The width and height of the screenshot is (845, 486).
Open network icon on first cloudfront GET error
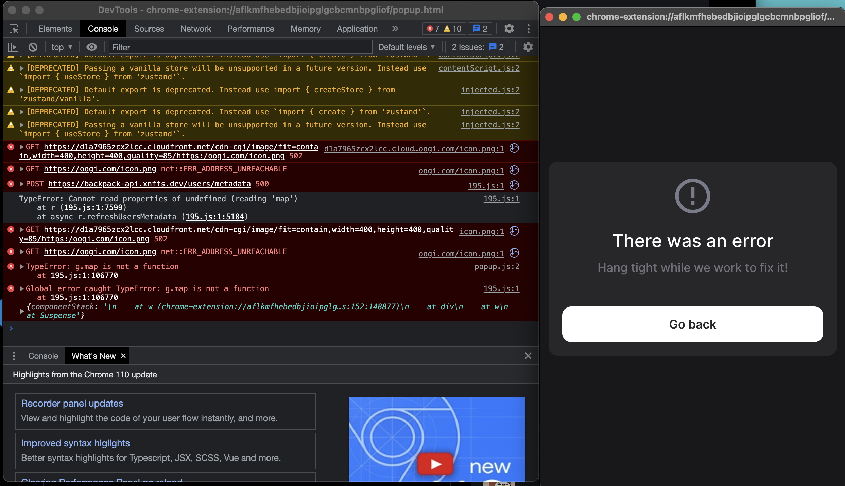pos(514,148)
